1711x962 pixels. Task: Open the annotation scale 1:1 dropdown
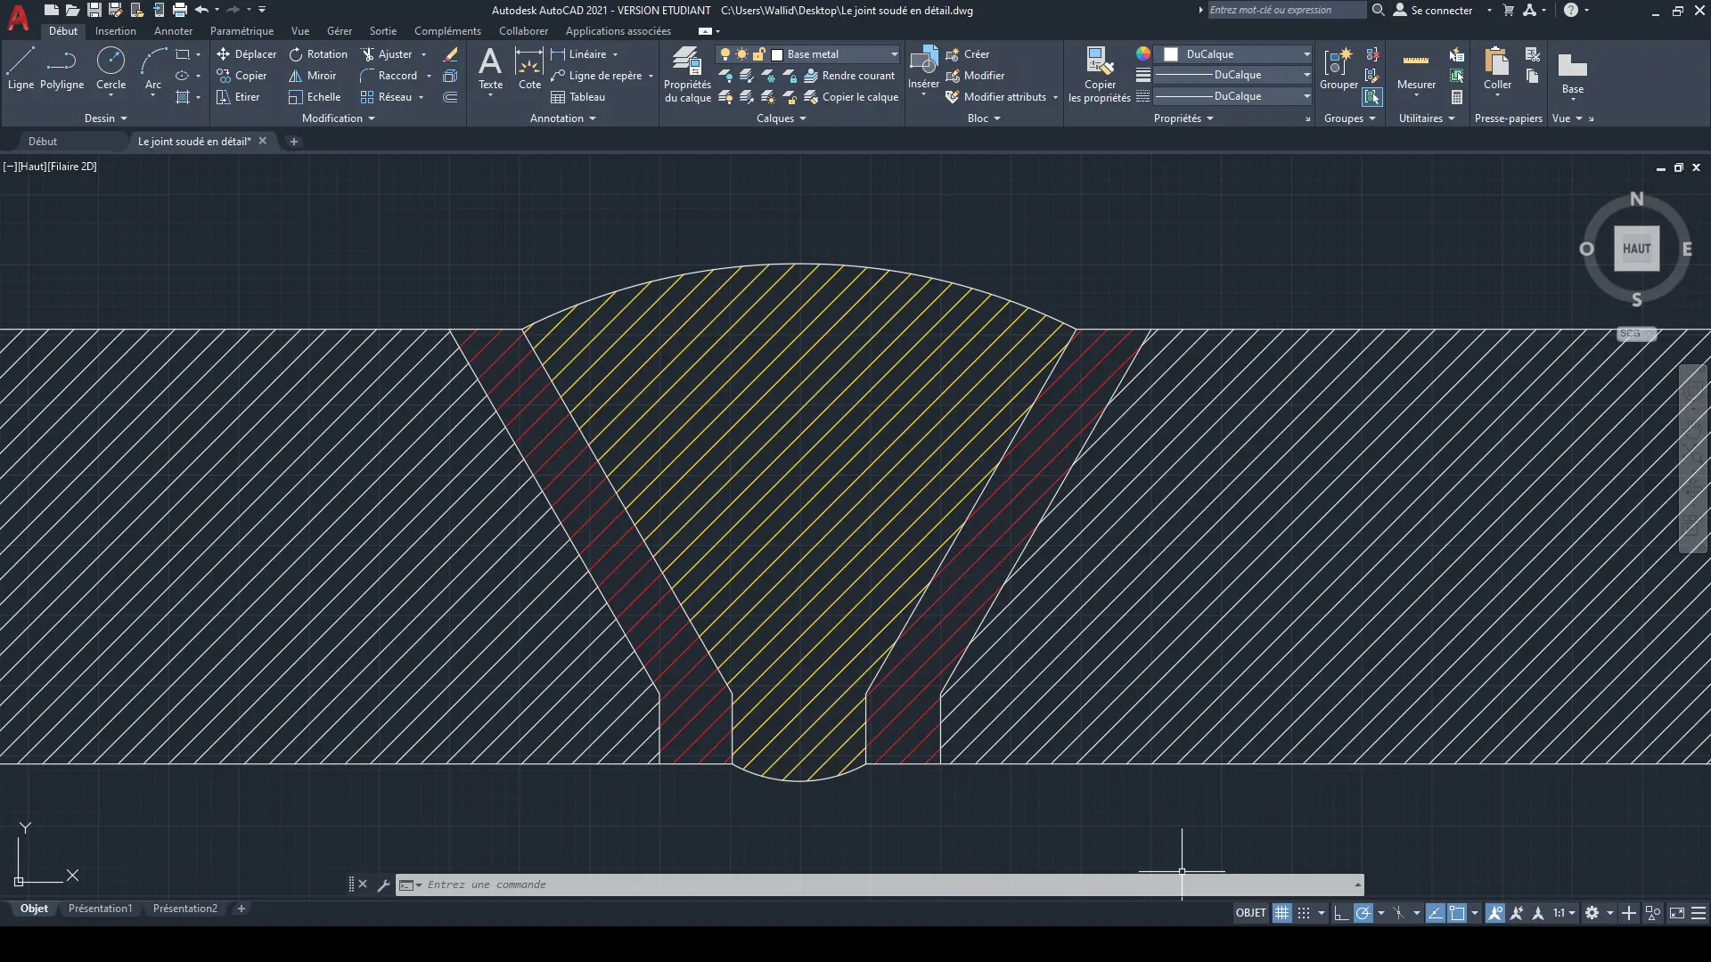[x=1564, y=913]
